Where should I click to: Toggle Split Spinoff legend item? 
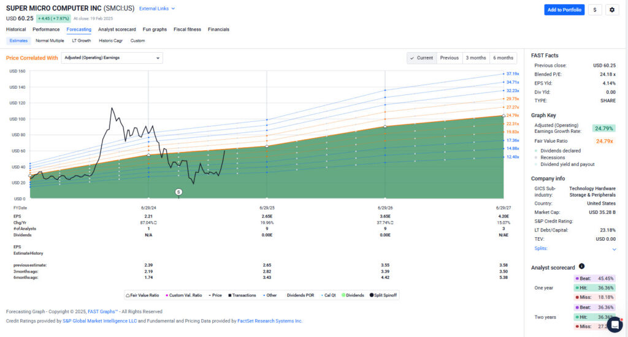tap(383, 295)
